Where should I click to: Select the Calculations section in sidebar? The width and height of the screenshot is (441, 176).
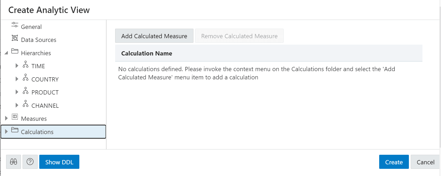37,131
